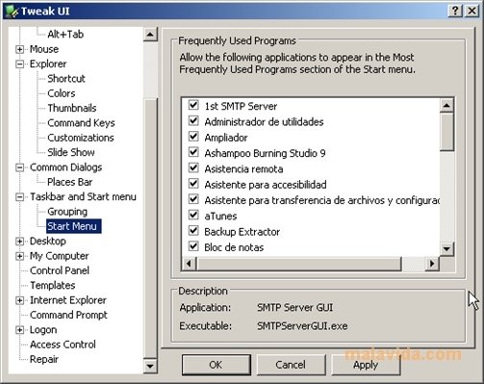
Task: Open Command Keys settings
Action: pos(81,122)
